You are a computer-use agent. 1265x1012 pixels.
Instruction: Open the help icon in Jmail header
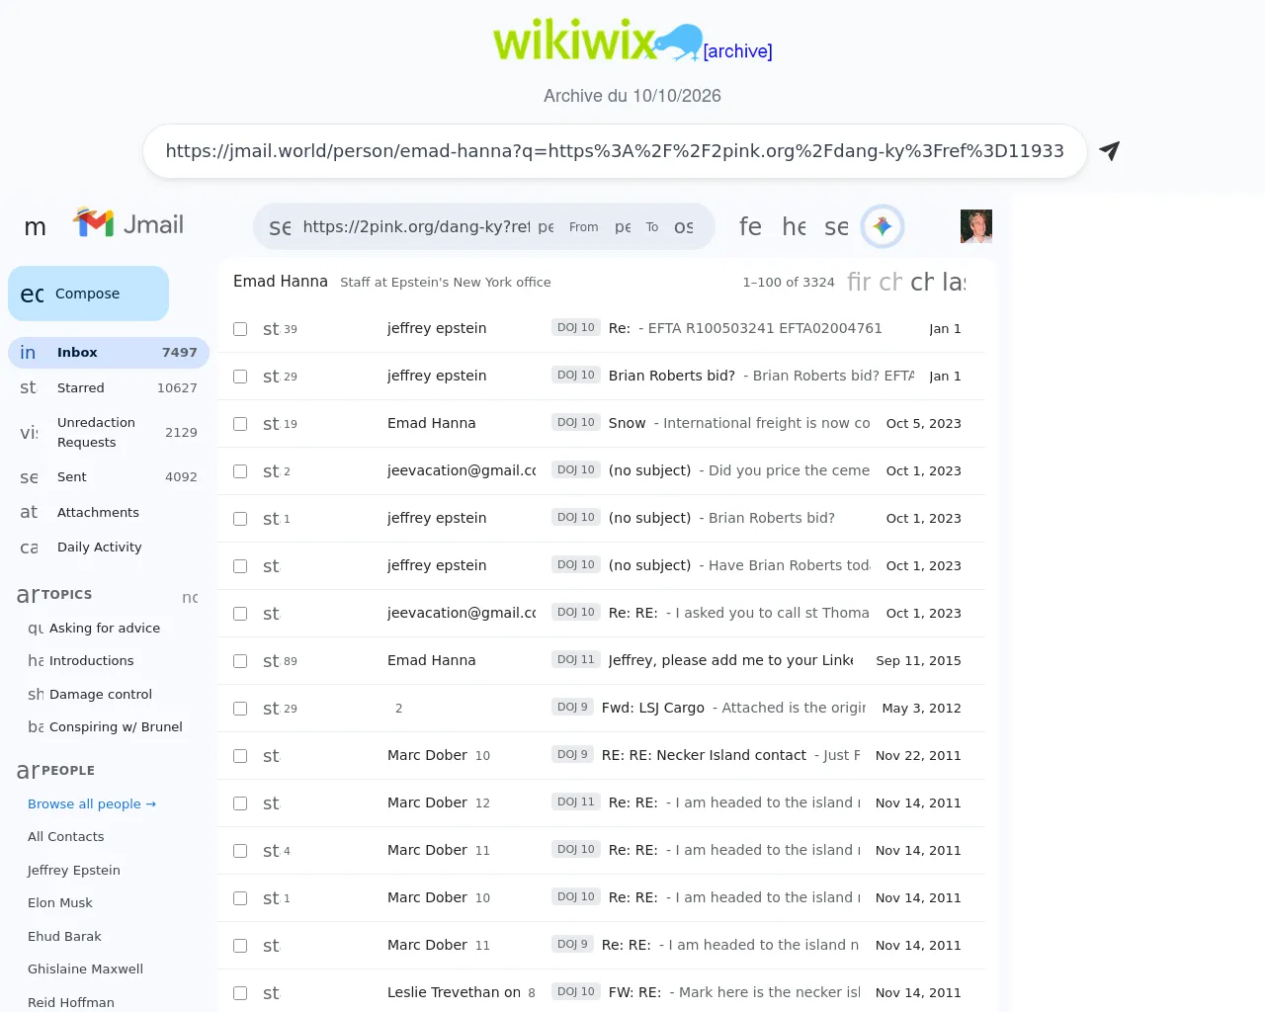coord(795,226)
